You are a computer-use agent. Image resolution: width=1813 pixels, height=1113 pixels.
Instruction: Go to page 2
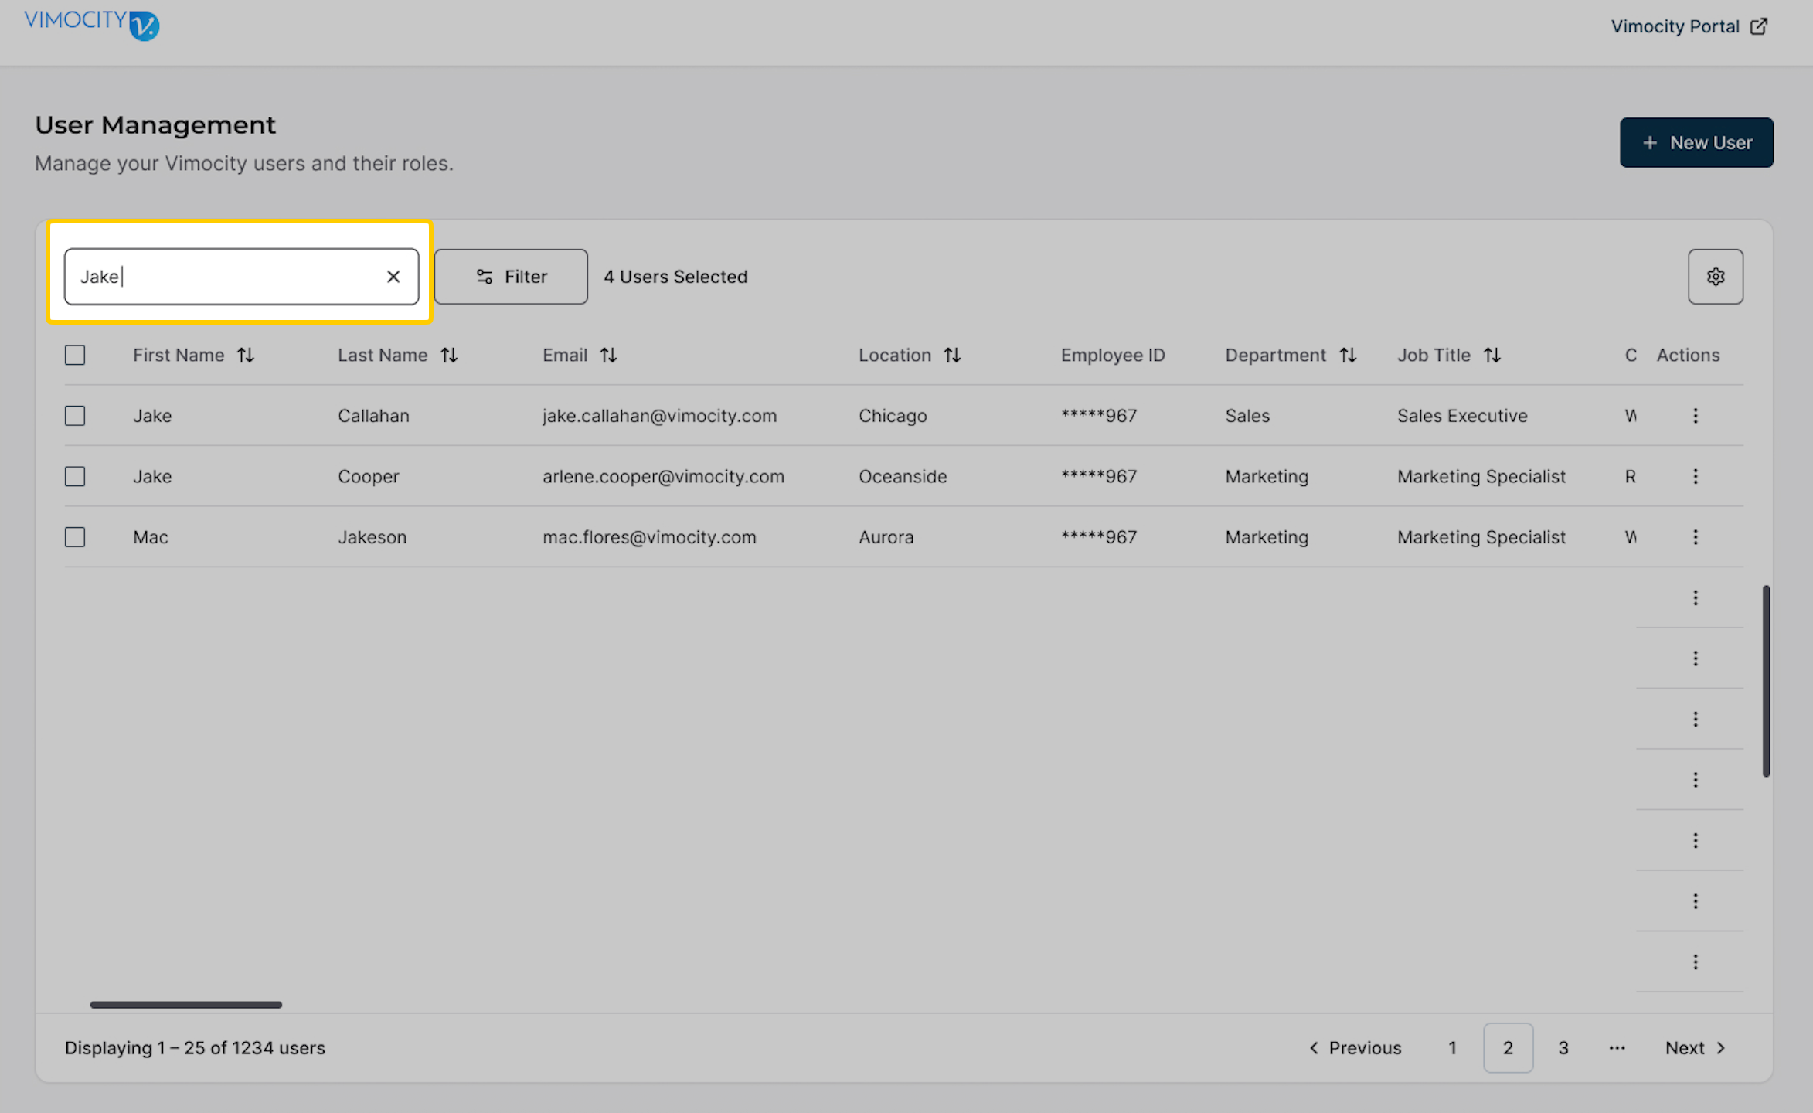(1508, 1048)
